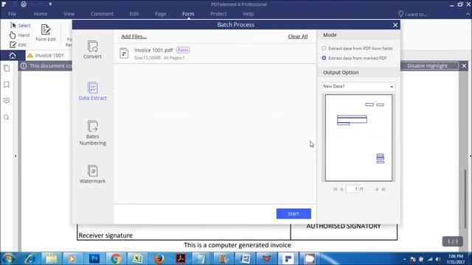The height and width of the screenshot is (265, 472).
Task: Switch to the Edit ribbon tab
Action: click(x=134, y=14)
